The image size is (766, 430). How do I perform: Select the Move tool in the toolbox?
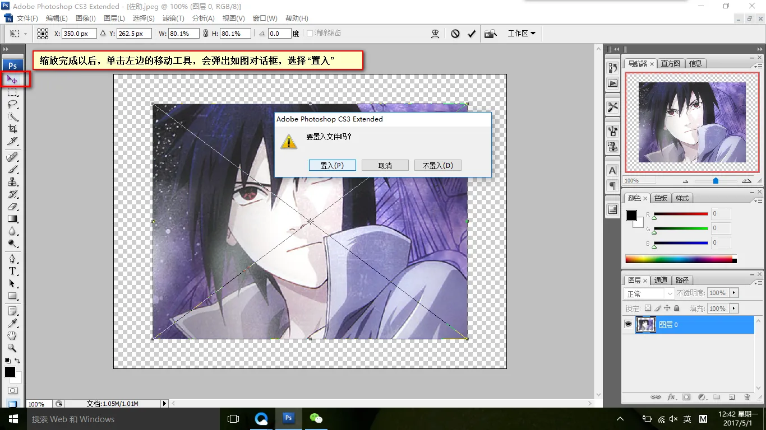(x=12, y=80)
